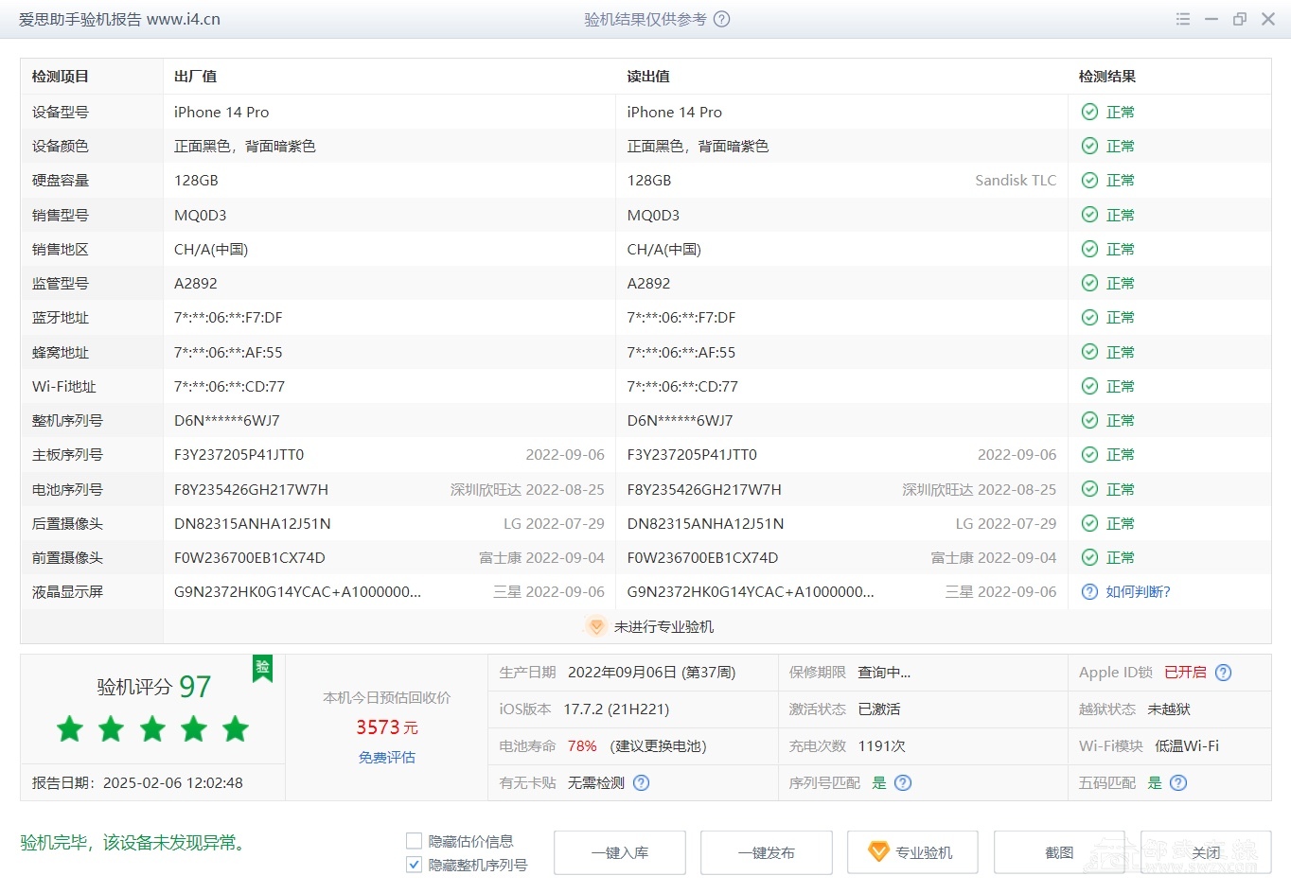Click the 78% battery health value
Viewport: 1291px width, 893px height.
582,746
